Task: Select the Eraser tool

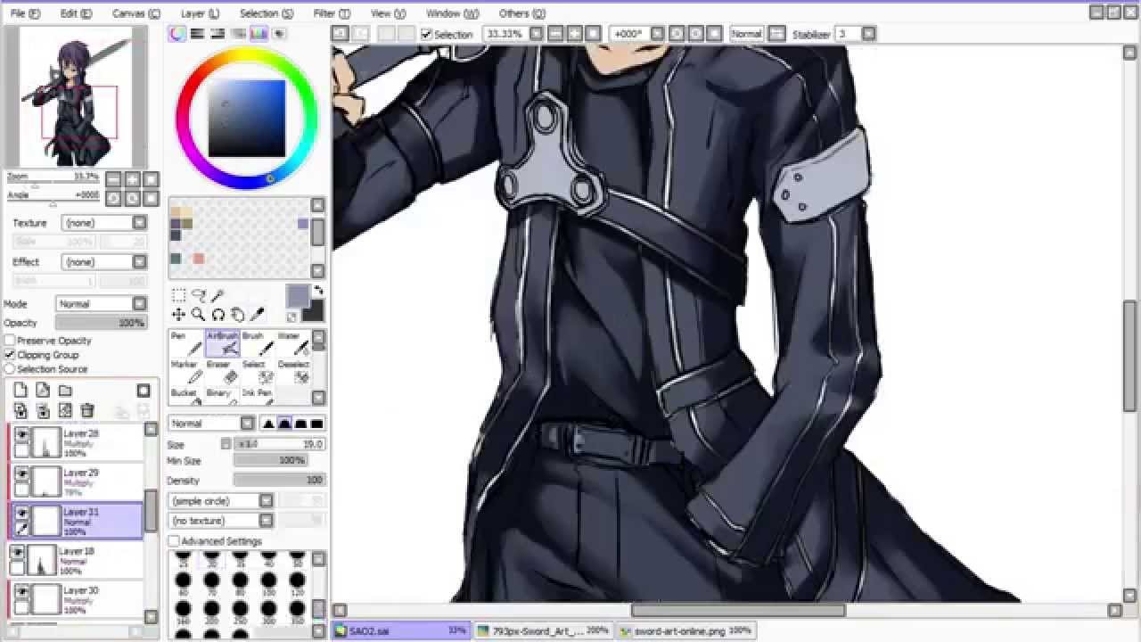Action: pyautogui.click(x=222, y=372)
